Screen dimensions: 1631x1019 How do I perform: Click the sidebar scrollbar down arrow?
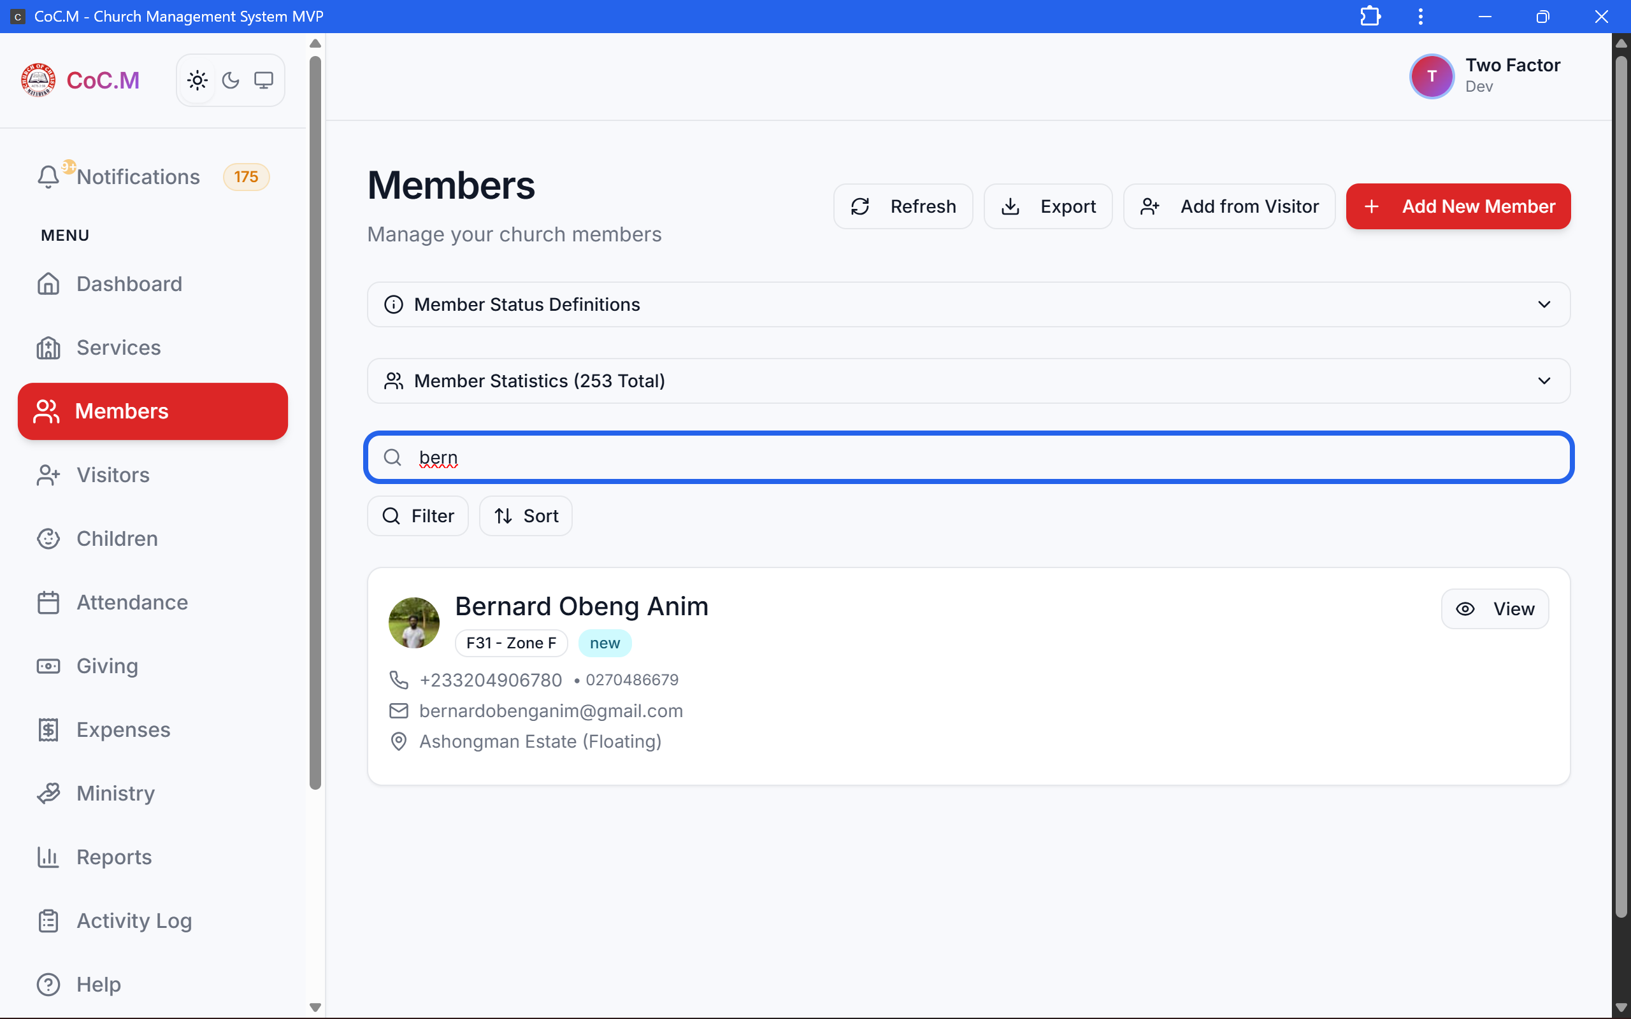click(x=315, y=1008)
